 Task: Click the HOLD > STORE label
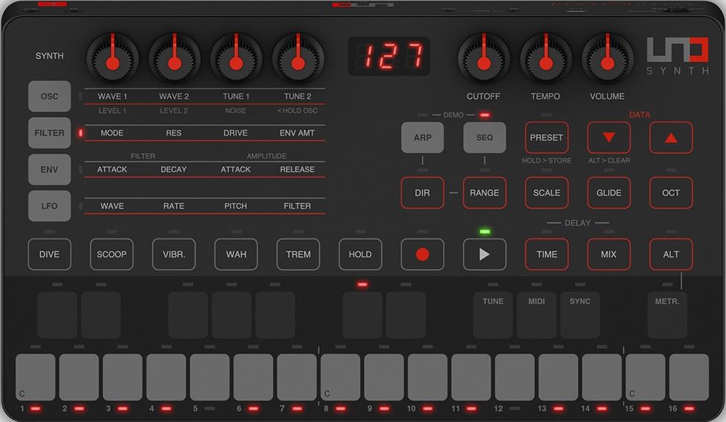(546, 161)
